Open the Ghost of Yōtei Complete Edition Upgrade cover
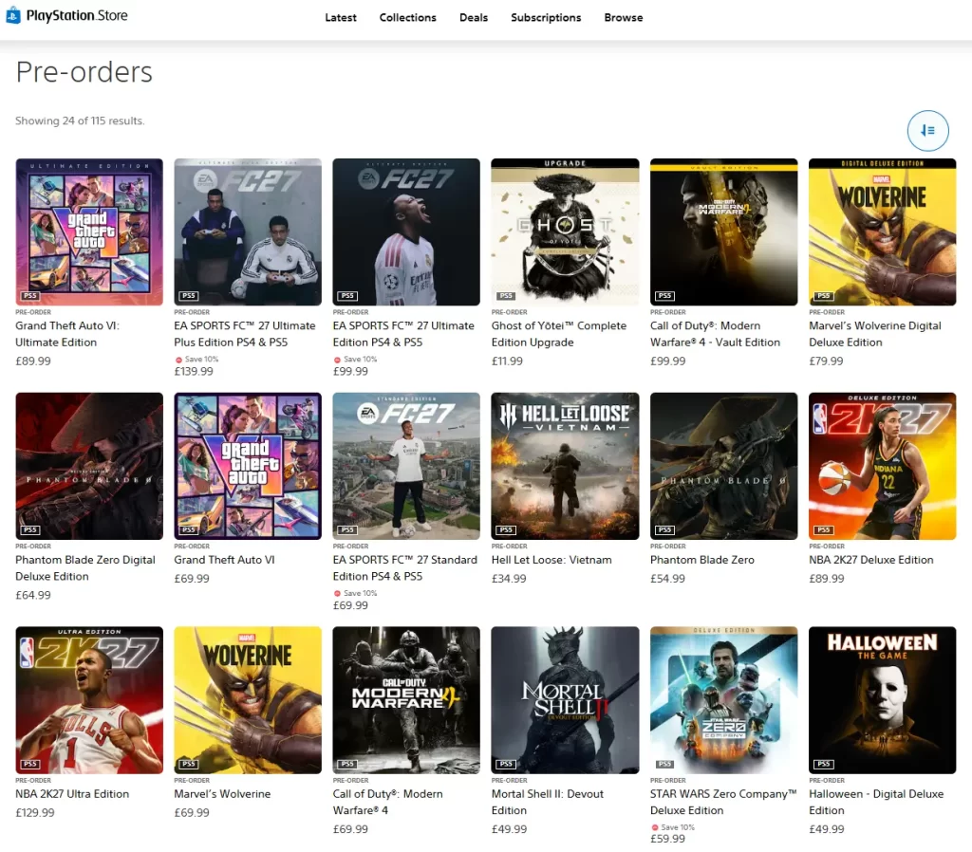 pyautogui.click(x=565, y=232)
